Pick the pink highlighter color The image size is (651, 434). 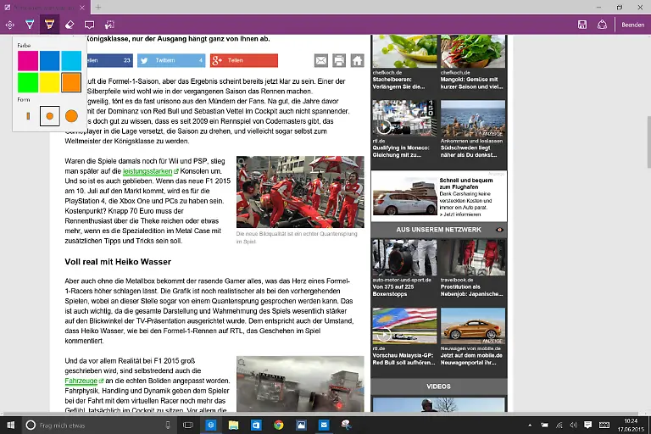point(28,60)
